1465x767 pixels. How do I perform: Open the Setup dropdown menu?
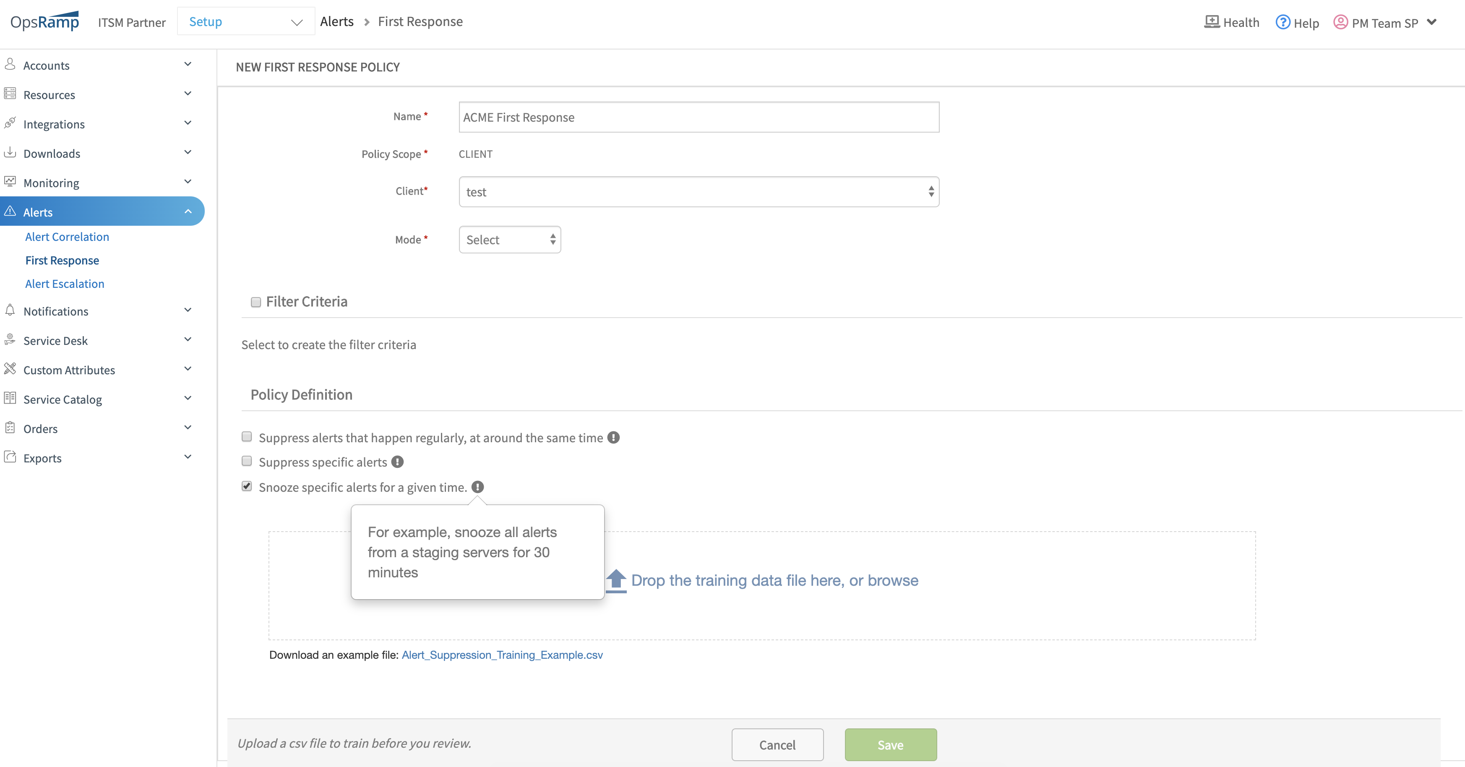[x=246, y=22]
